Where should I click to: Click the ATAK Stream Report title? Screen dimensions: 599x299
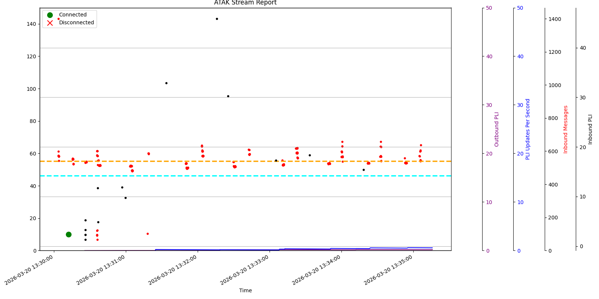point(245,3)
